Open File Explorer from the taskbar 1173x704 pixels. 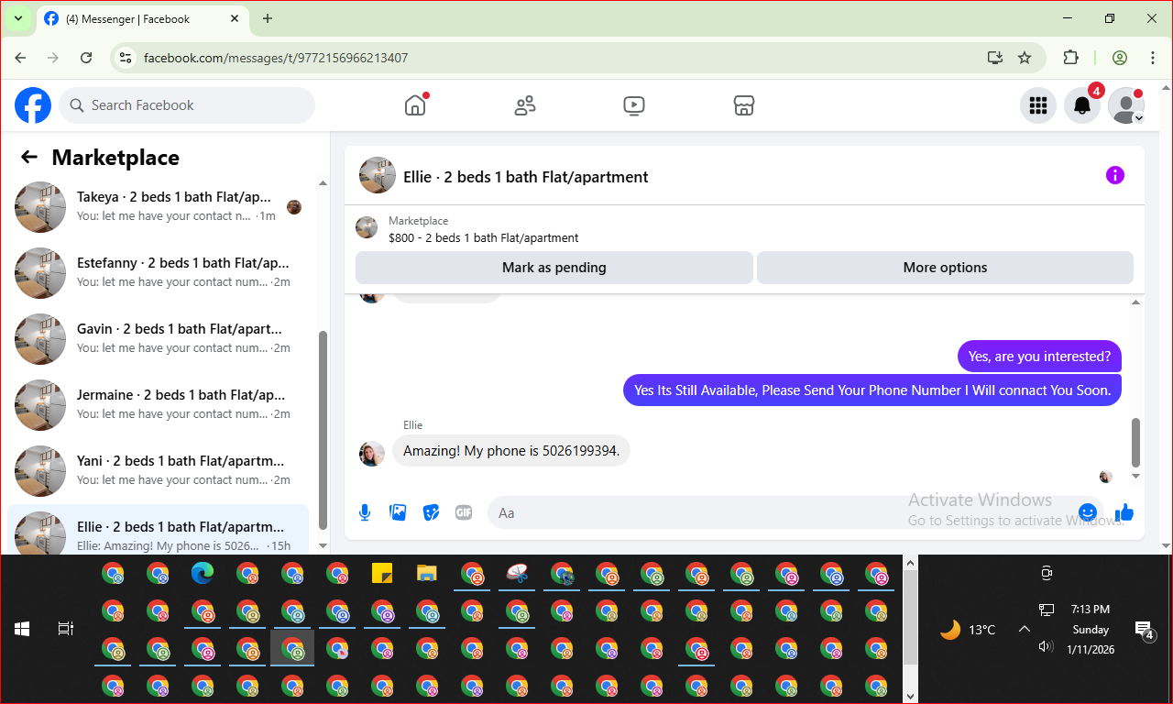tap(427, 574)
